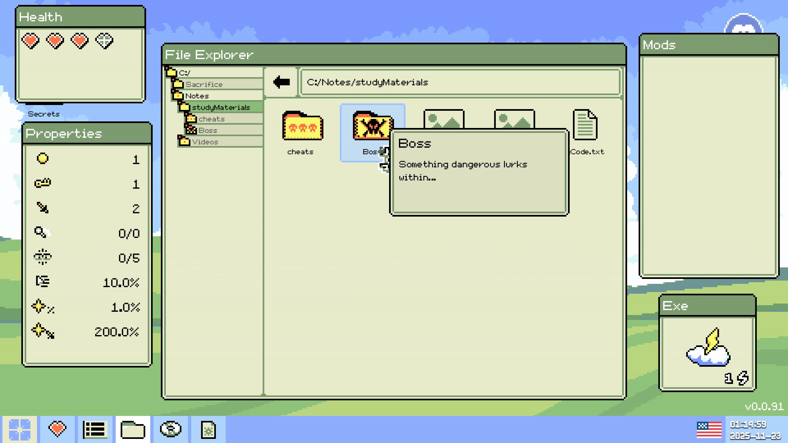788x443 pixels.
Task: Open the Code.txt document
Action: (x=586, y=125)
